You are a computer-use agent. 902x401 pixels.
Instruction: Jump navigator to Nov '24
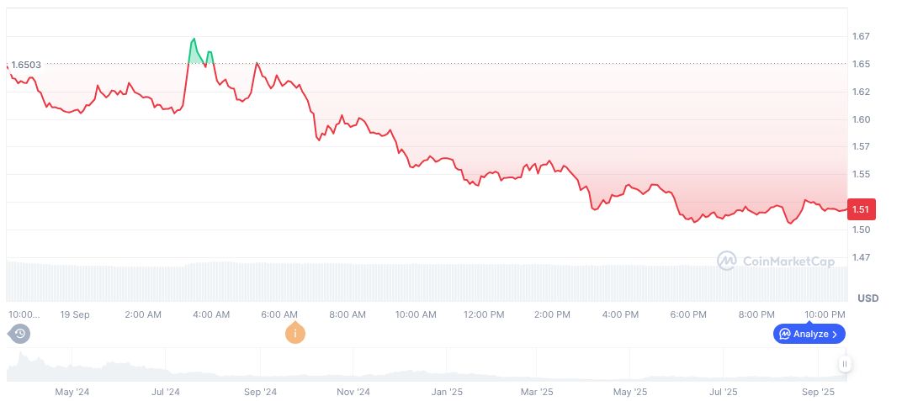click(353, 392)
